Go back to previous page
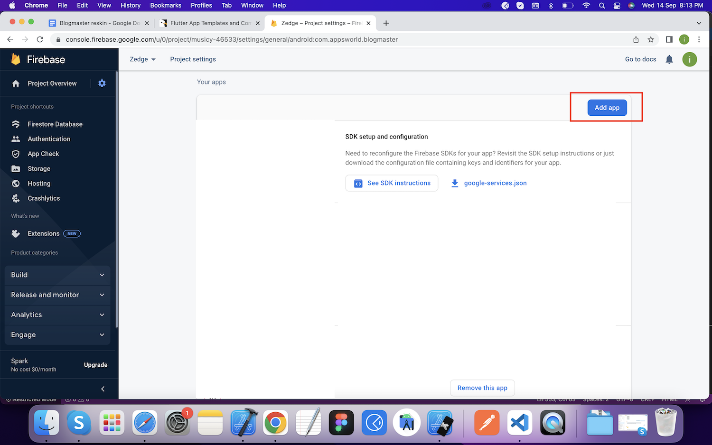 10,39
